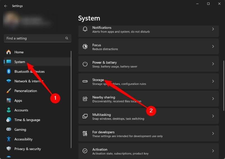The height and width of the screenshot is (159, 225).
Task: Click the Nearby sharing title
Action: coord(104,97)
